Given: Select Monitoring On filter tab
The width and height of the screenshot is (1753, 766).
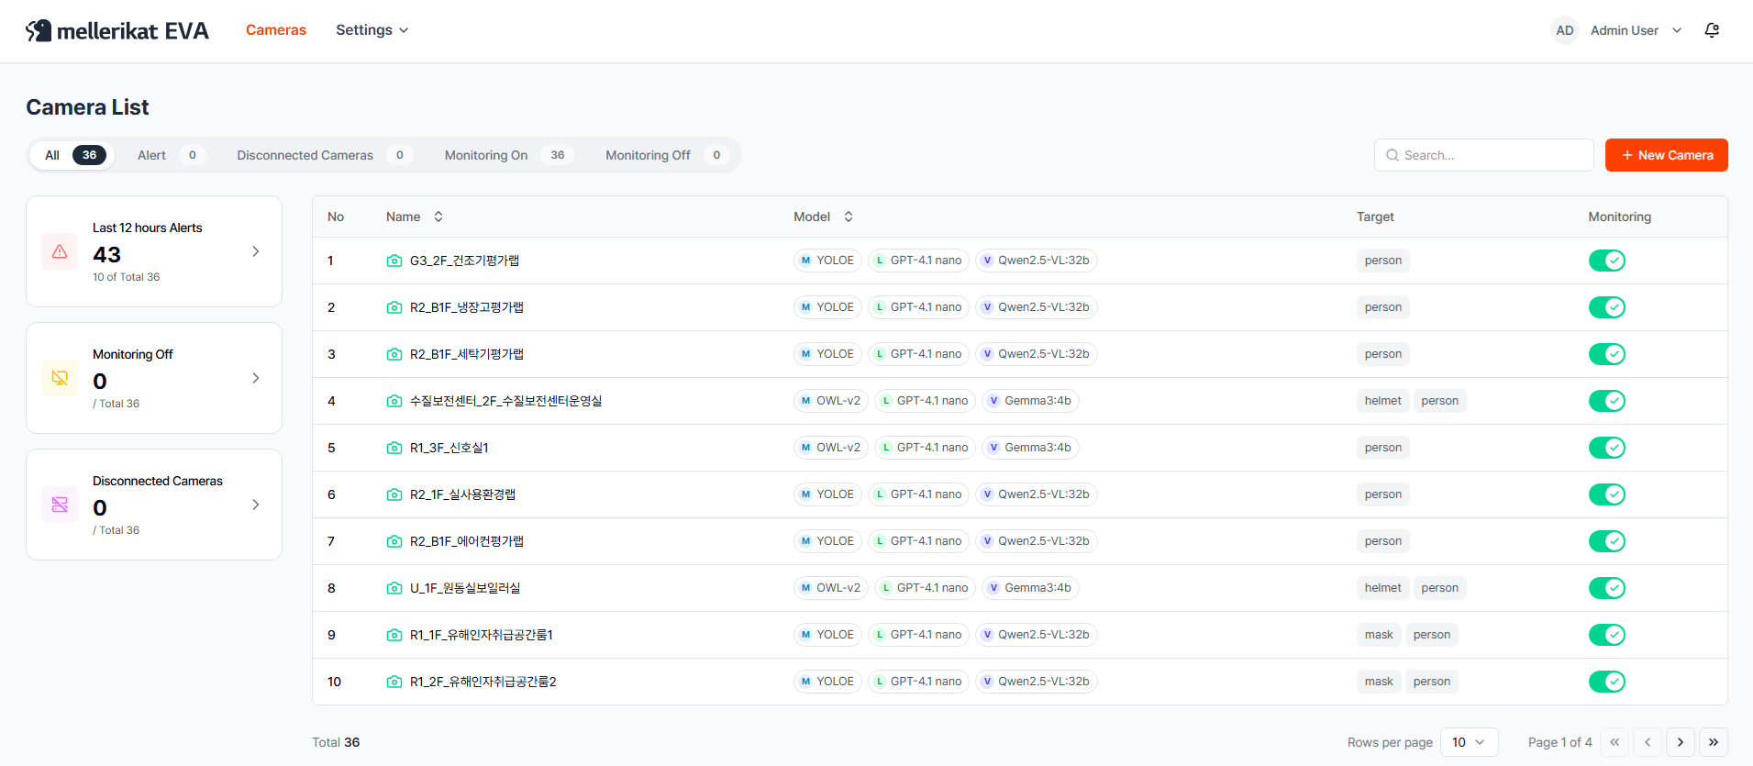Looking at the screenshot, I should 507,155.
